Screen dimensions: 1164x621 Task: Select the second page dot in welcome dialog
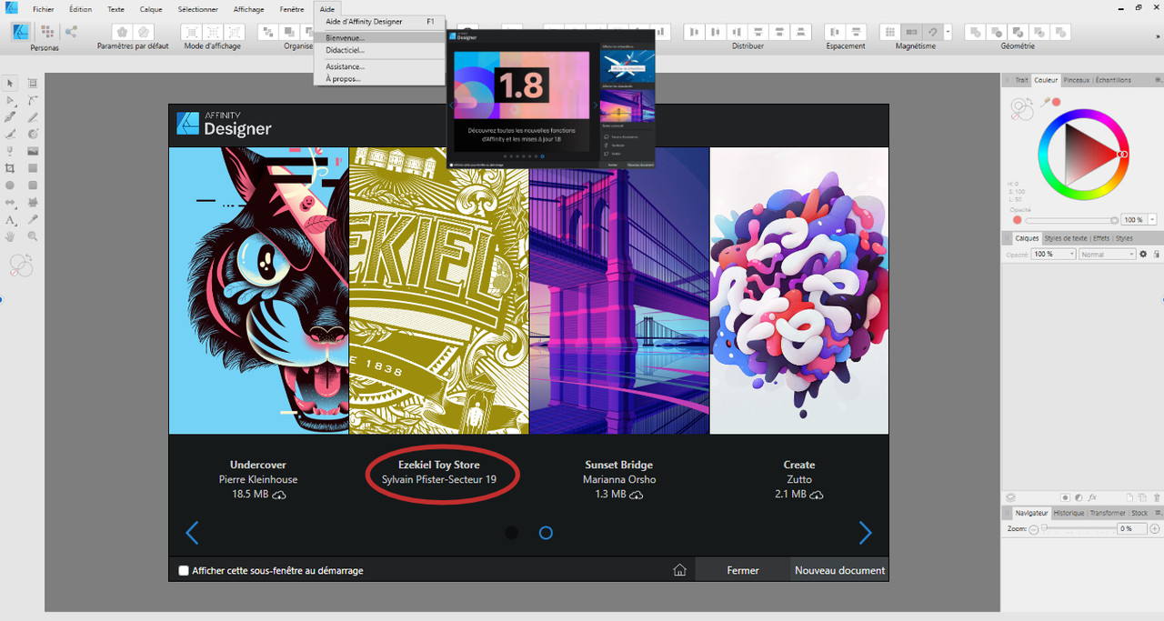546,533
